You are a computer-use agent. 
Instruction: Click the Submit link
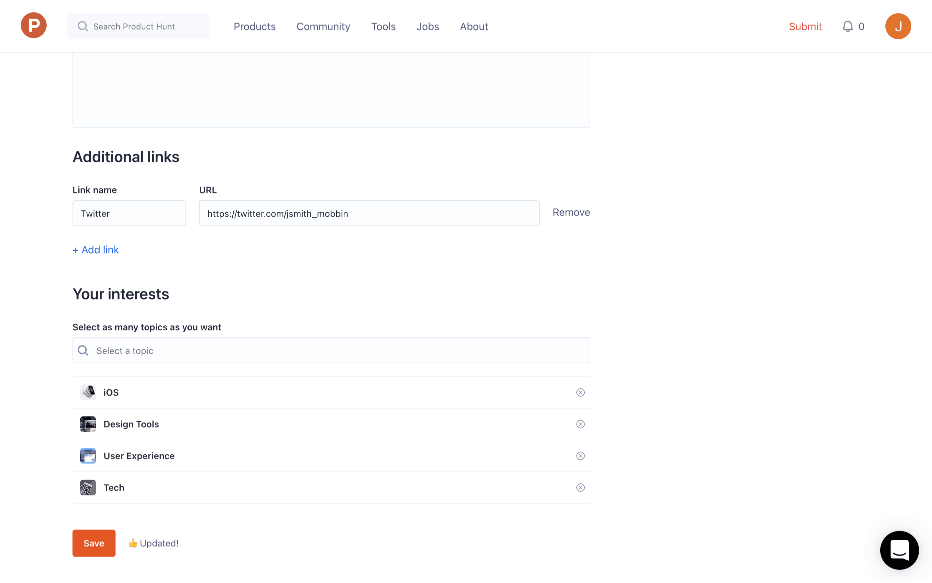pyautogui.click(x=805, y=26)
